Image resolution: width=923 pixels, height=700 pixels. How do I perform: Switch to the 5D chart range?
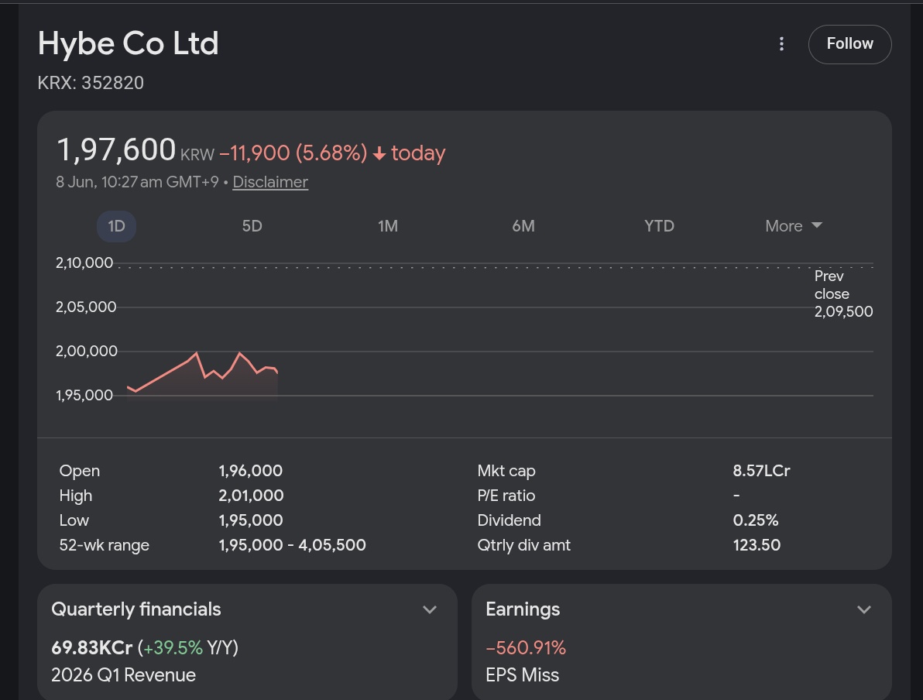(252, 226)
